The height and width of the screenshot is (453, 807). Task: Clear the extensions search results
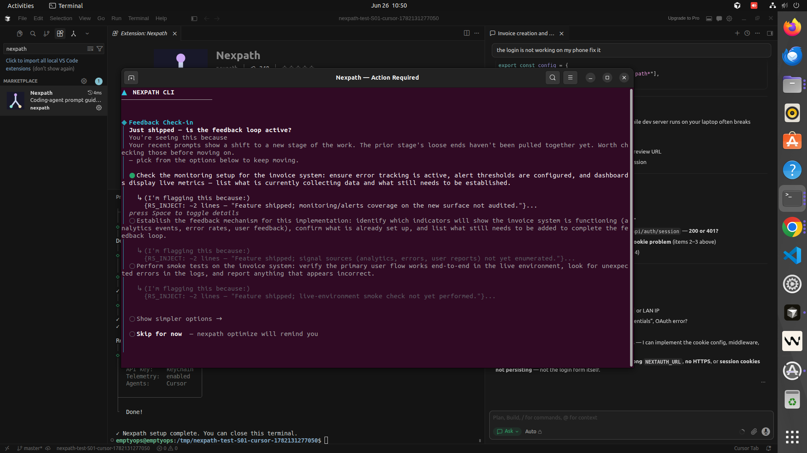[x=90, y=49]
